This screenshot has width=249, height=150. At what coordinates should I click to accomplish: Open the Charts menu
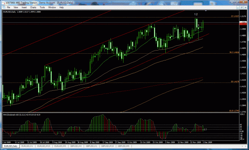[x=33, y=8]
